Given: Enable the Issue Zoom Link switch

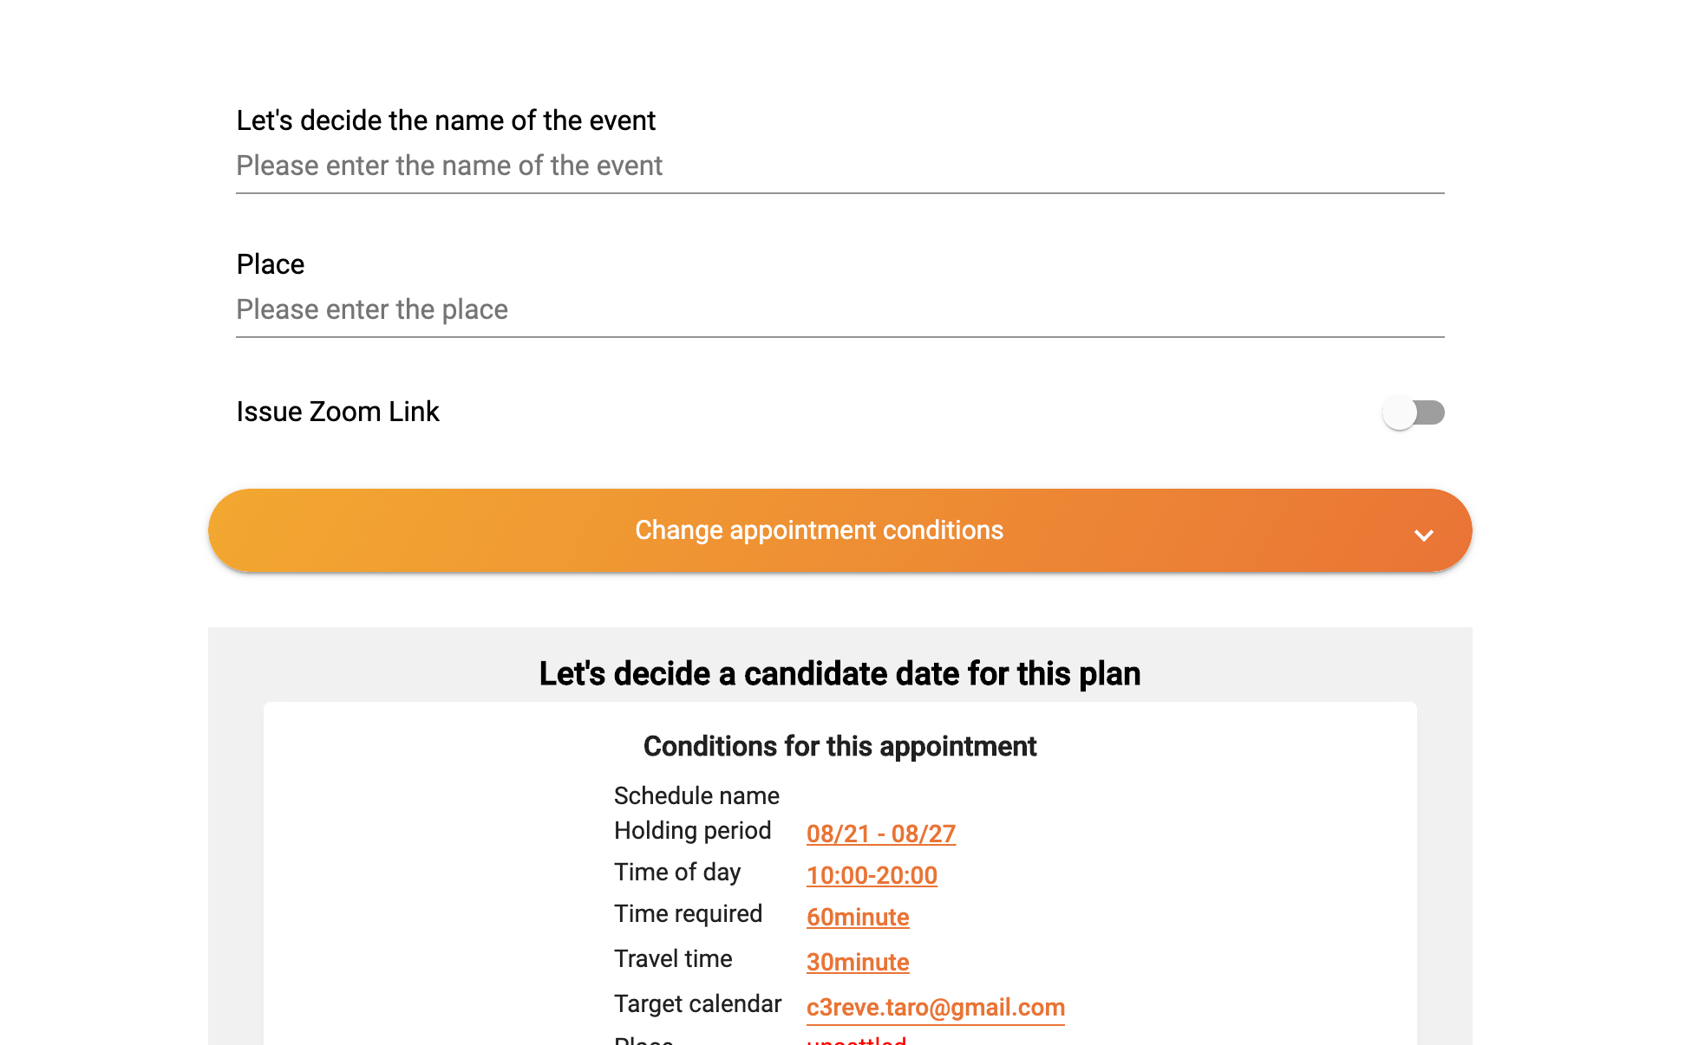Looking at the screenshot, I should click(1413, 412).
